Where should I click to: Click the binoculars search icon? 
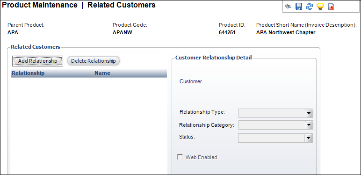point(288,7)
